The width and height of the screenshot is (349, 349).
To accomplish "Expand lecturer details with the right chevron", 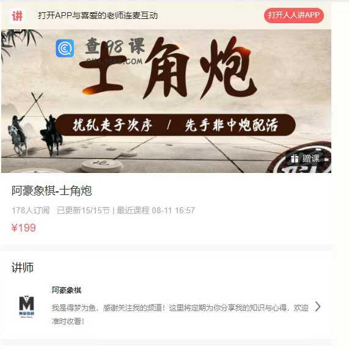I will tap(318, 307).
